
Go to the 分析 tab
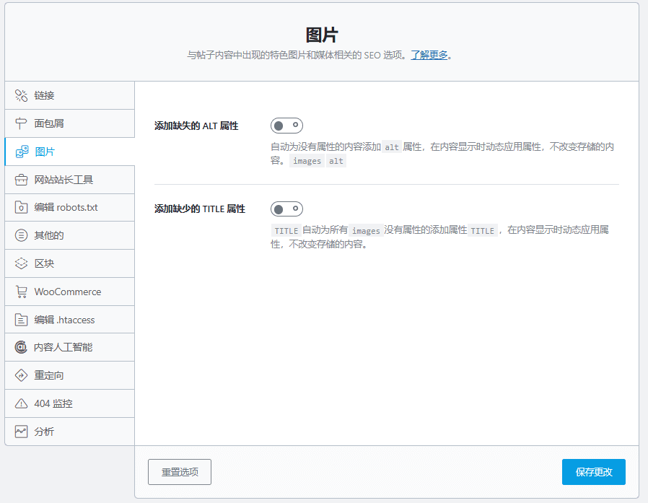tap(69, 432)
